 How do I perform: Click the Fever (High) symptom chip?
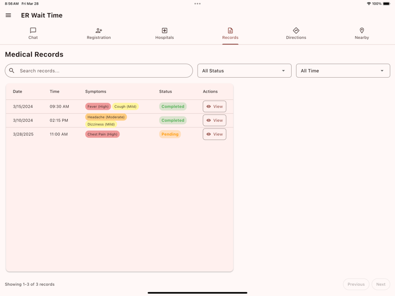[98, 107]
